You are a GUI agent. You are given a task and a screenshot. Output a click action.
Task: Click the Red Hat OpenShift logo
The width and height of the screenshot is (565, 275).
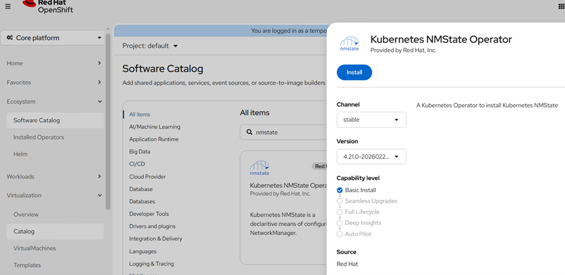tap(47, 6)
